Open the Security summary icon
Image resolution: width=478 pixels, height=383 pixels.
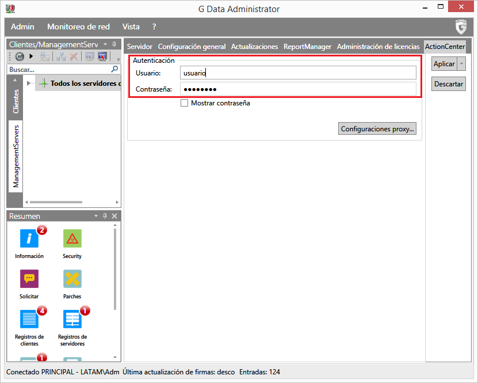72,238
